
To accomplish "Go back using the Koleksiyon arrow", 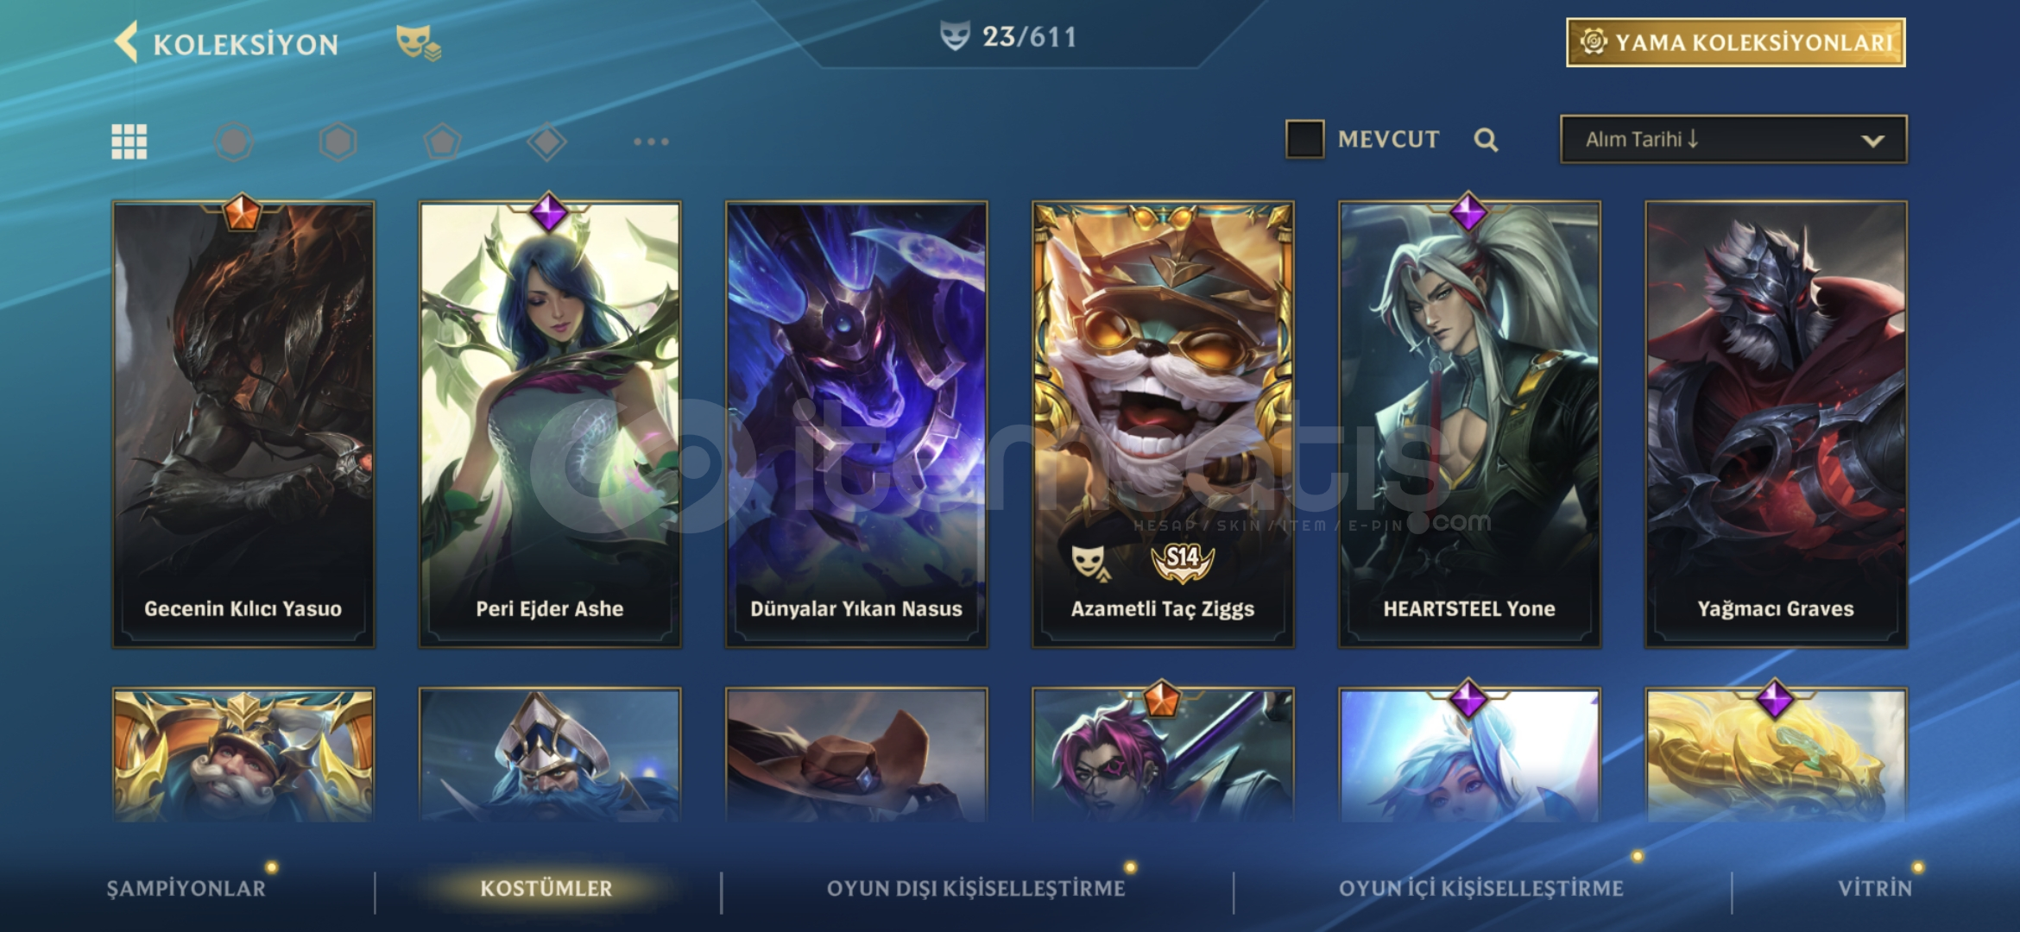I will pos(126,42).
